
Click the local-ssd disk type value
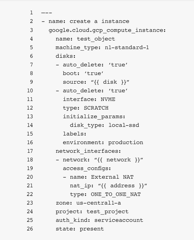124,125
